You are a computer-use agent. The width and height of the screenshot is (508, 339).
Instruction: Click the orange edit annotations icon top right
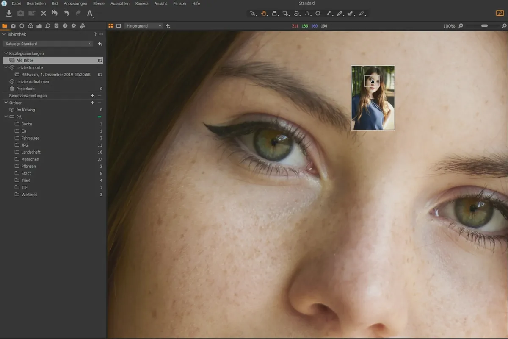(x=500, y=14)
